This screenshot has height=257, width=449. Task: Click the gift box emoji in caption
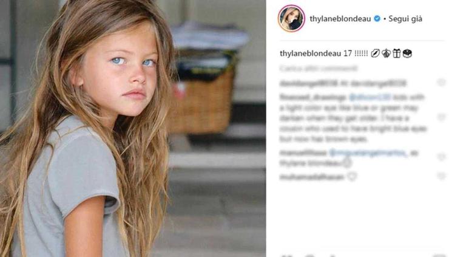click(x=397, y=53)
